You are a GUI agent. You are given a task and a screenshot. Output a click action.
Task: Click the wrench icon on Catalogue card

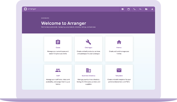(88, 42)
